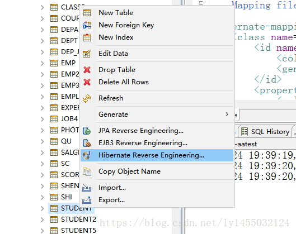
Task: Click the New Table icon in the context menu
Action: 87,13
